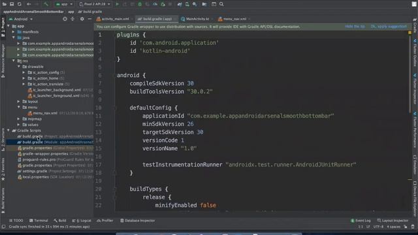The image size is (418, 235).
Task: Open Project panel gear settings icon
Action: pyautogui.click(x=82, y=19)
